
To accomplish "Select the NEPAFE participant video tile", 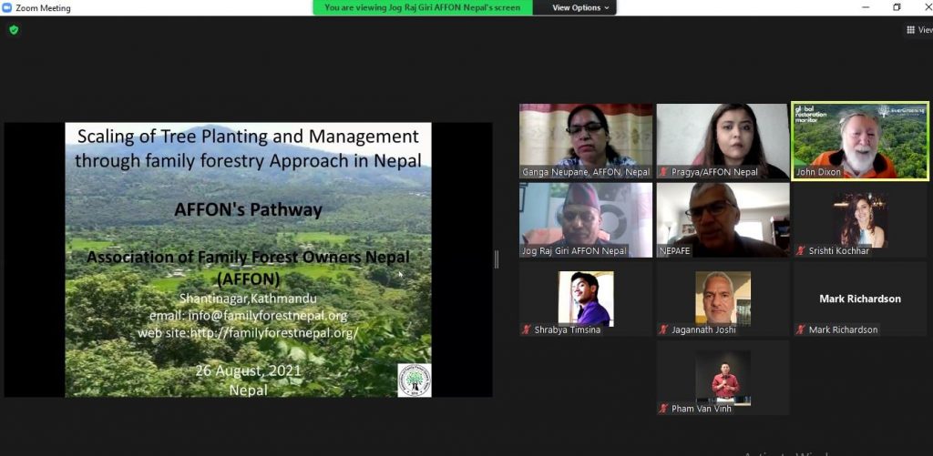I will [x=723, y=219].
